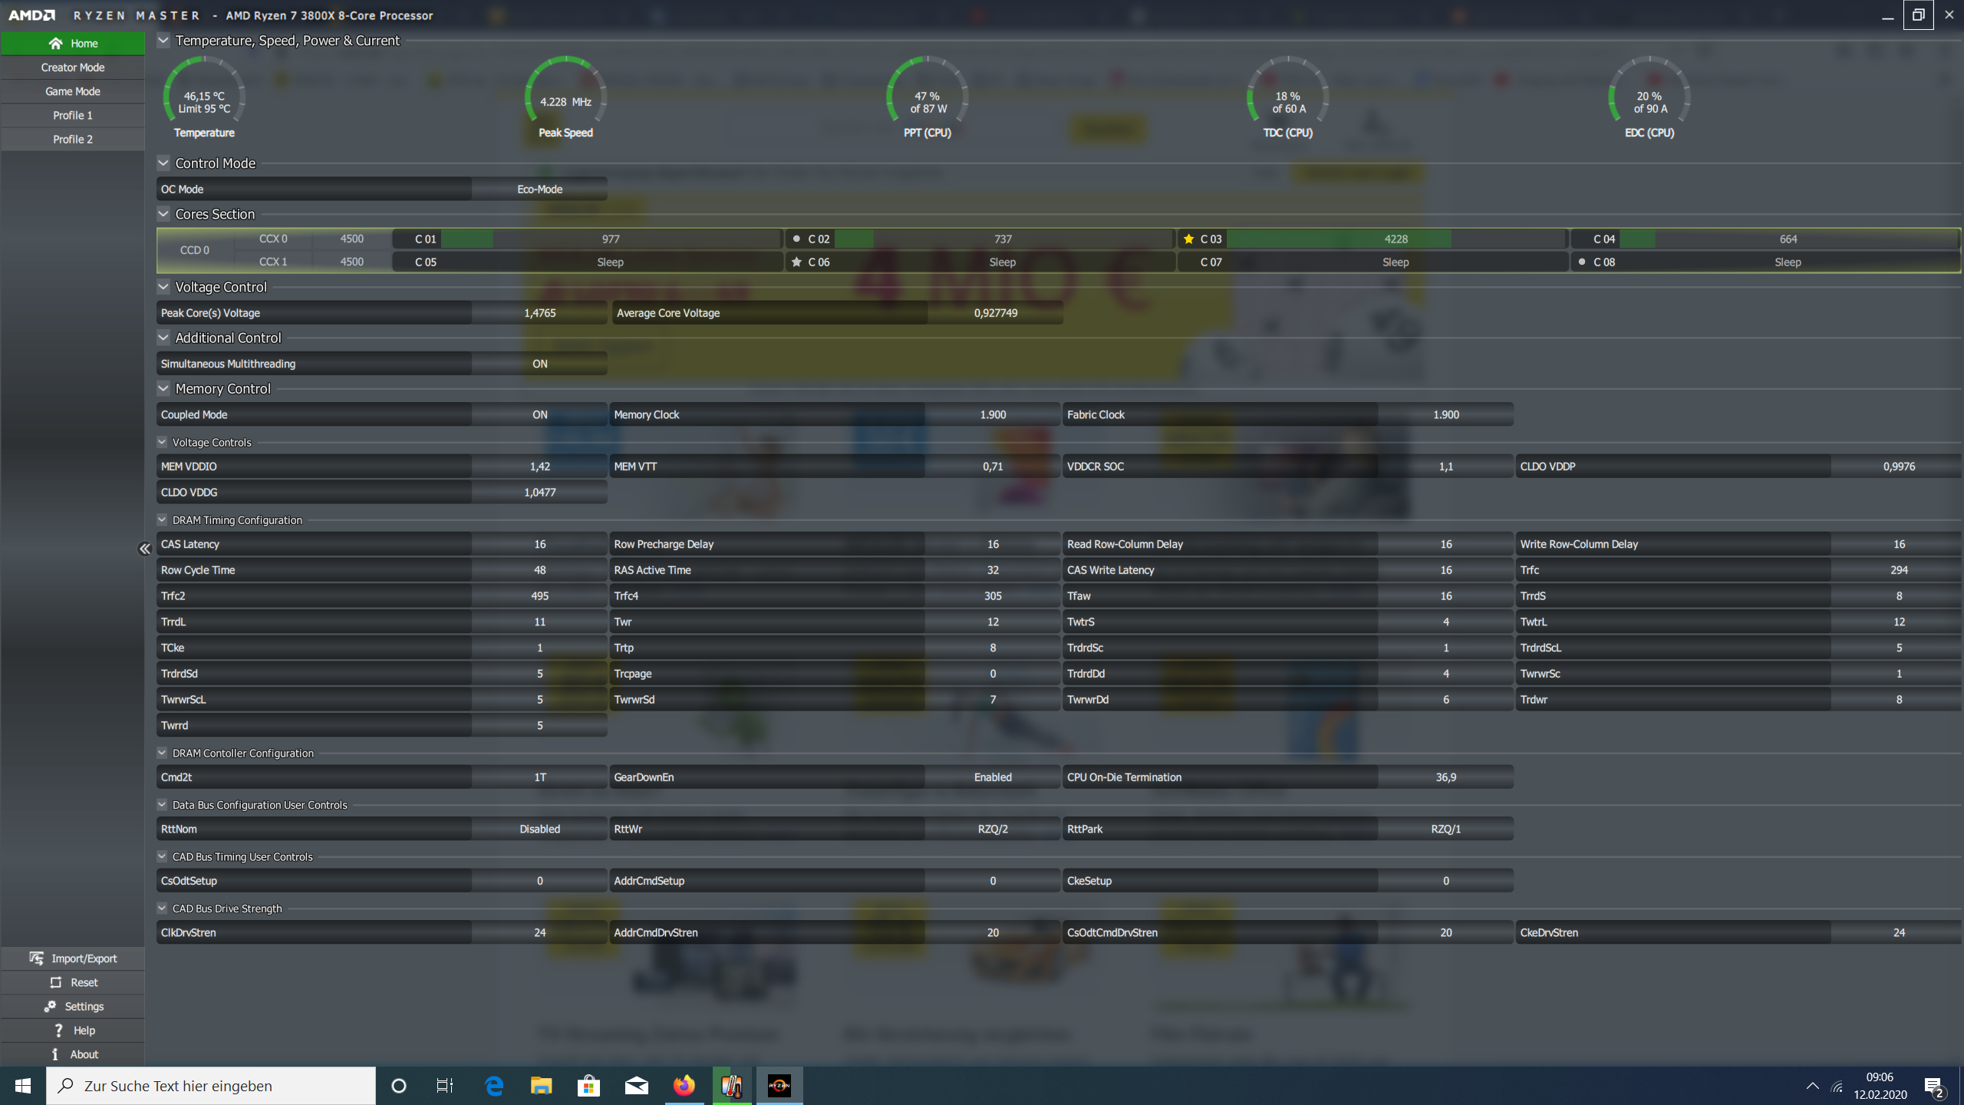Click the Import/Export icon
The width and height of the screenshot is (1964, 1105).
click(x=38, y=958)
